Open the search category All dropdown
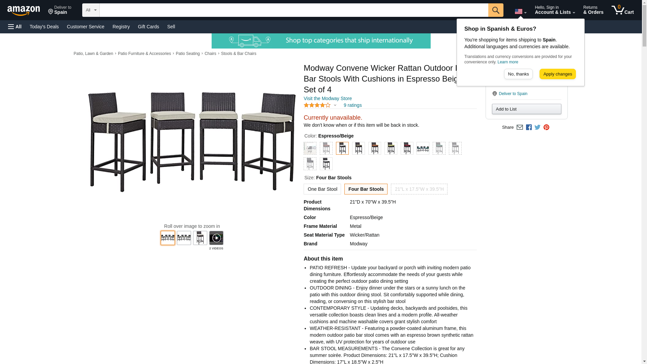The width and height of the screenshot is (647, 364). [x=91, y=10]
